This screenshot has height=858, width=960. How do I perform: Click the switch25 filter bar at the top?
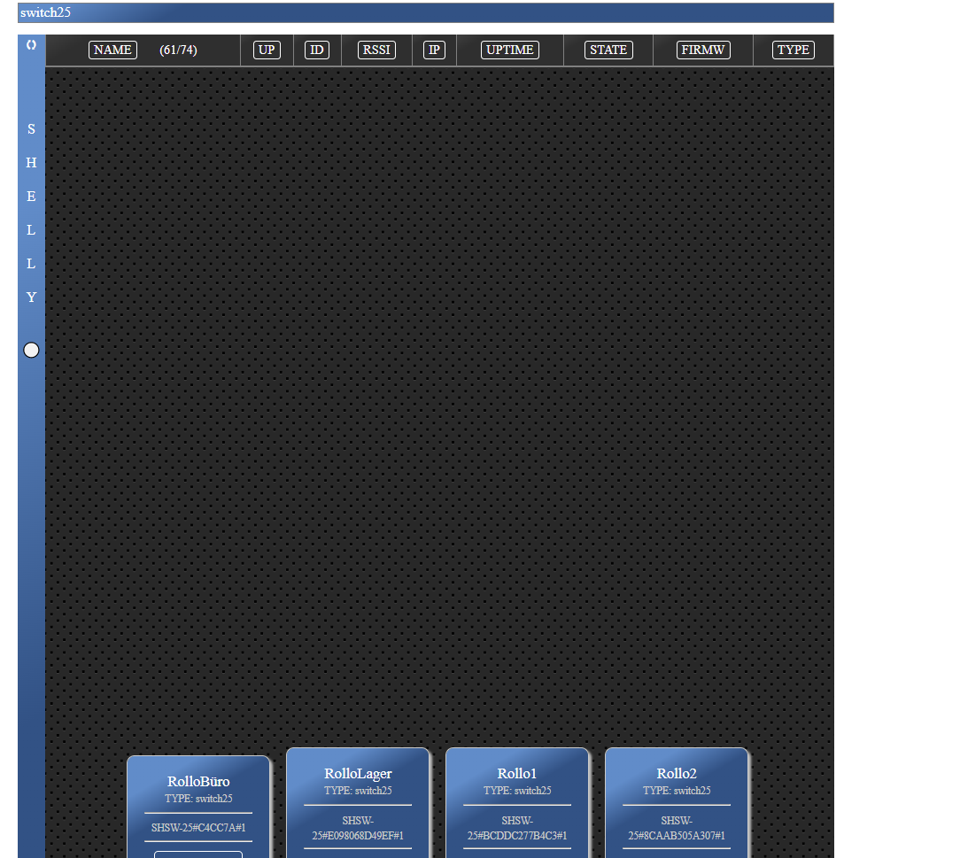pos(425,12)
